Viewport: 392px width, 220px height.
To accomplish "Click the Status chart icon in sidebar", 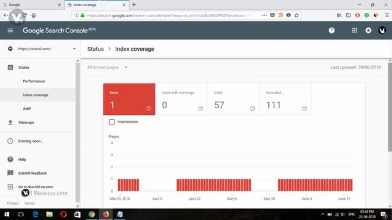I will coord(10,67).
